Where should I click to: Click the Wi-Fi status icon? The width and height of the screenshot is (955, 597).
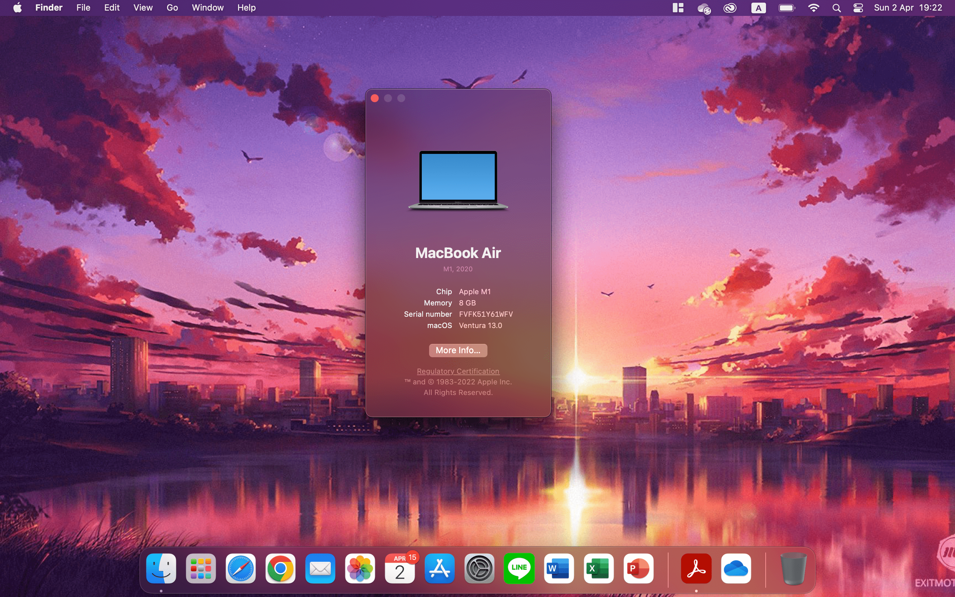pyautogui.click(x=813, y=8)
